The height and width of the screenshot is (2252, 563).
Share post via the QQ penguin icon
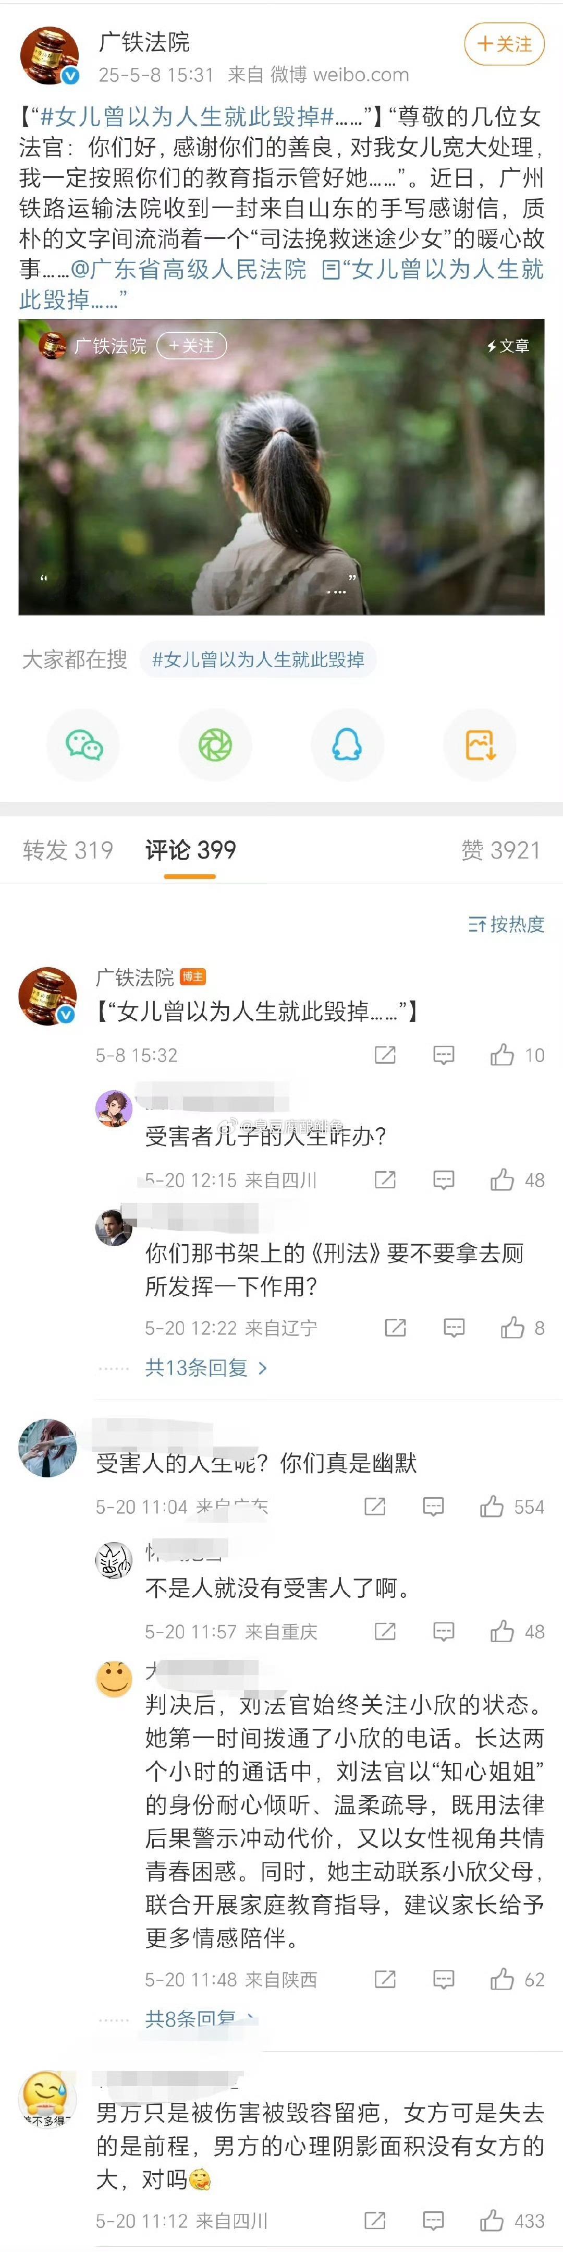(347, 746)
